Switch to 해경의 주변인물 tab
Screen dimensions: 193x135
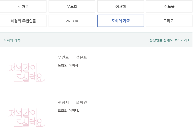coord(23,21)
